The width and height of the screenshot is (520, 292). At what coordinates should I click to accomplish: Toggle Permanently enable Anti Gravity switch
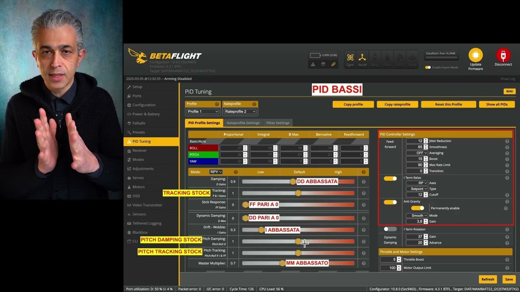point(417,208)
